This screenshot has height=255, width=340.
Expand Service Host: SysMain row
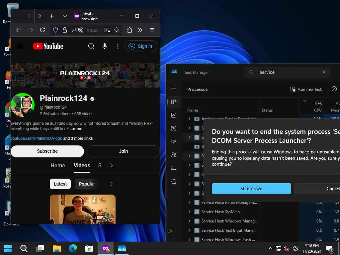[x=189, y=212]
